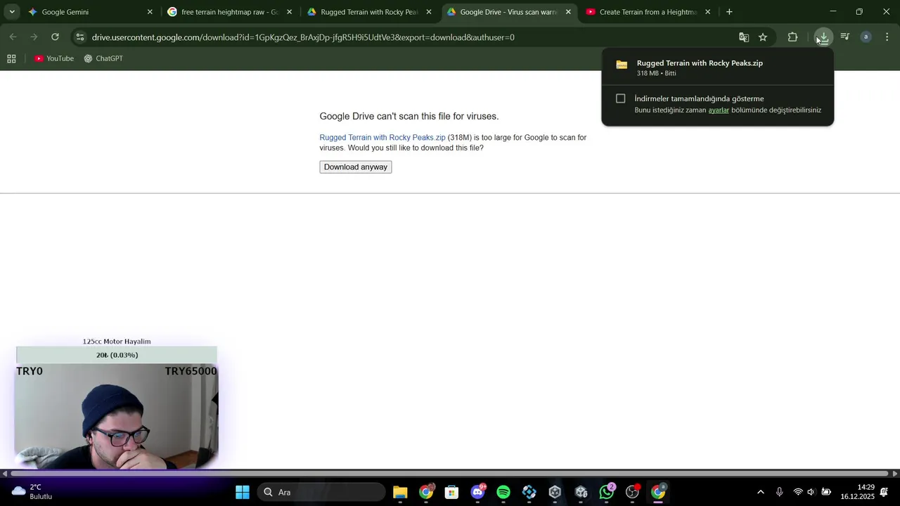Open Windows Start menu

coord(243,492)
